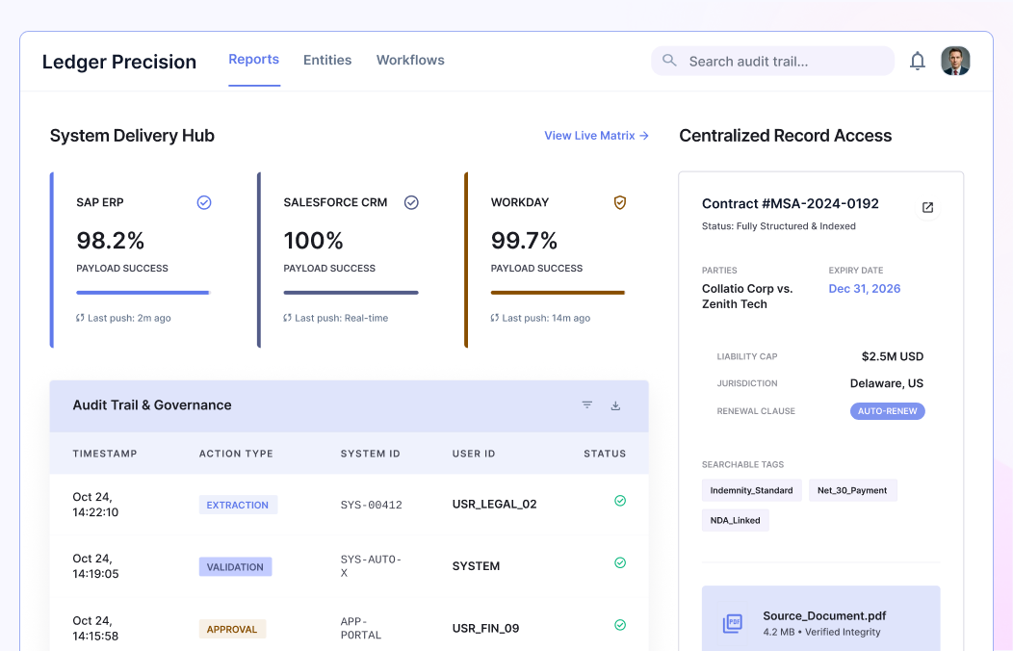Open Source_Document.pdf file name
This screenshot has height=651, width=1013.
[x=824, y=615]
